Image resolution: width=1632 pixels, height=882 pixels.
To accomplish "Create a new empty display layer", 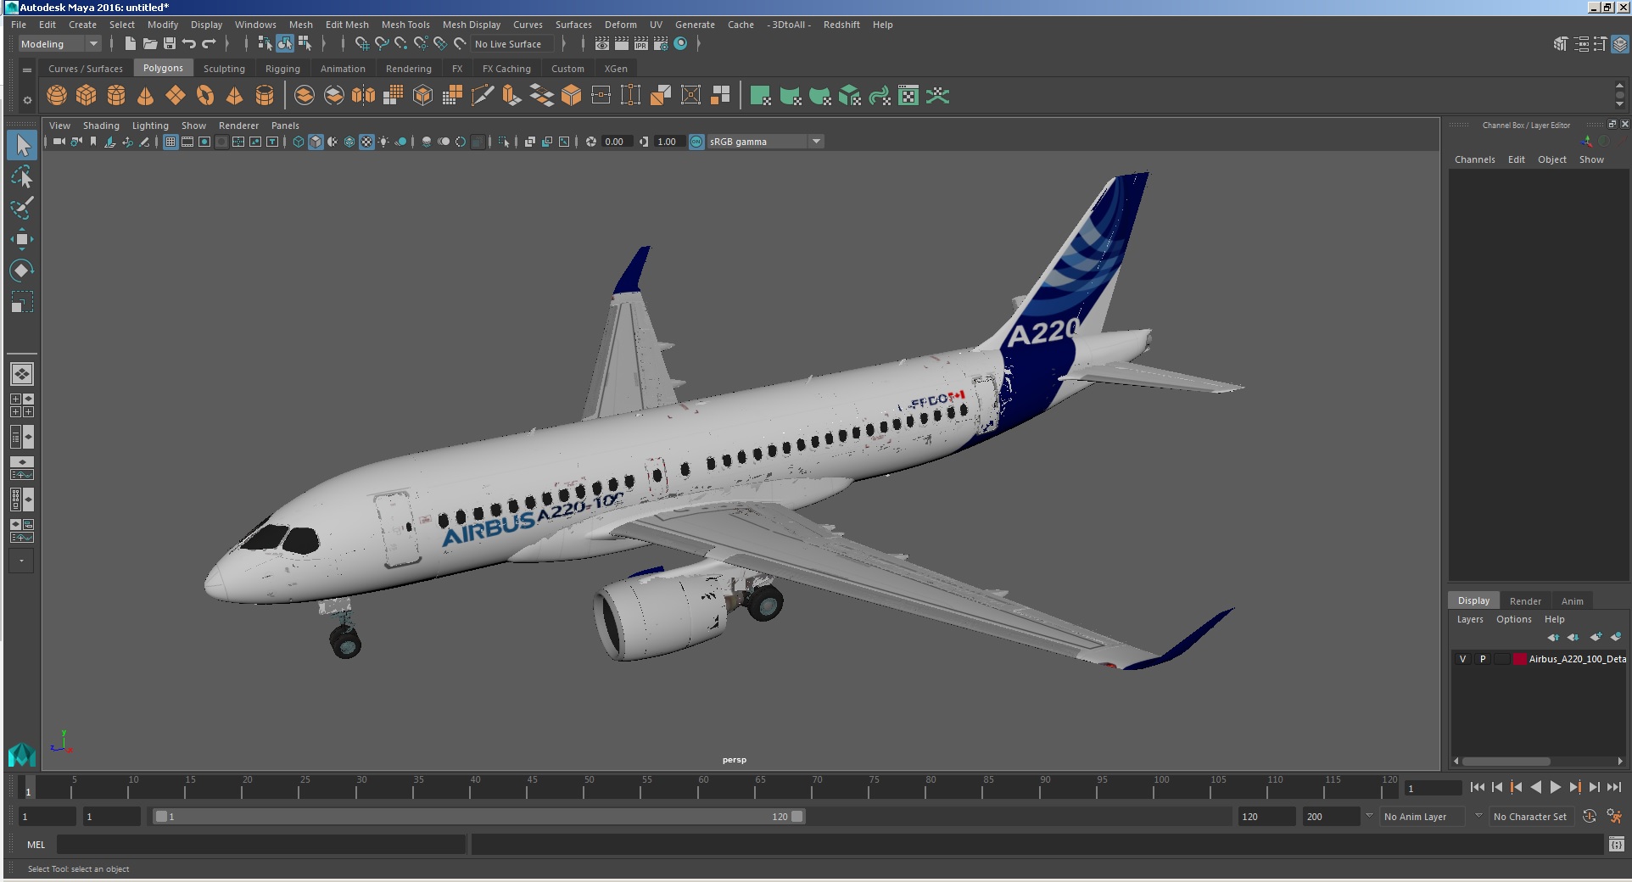I will click(1596, 637).
